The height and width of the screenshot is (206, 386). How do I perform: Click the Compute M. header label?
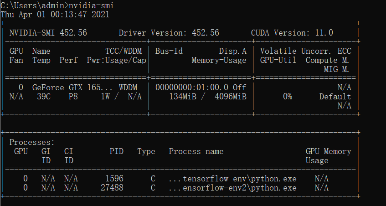pos(328,60)
